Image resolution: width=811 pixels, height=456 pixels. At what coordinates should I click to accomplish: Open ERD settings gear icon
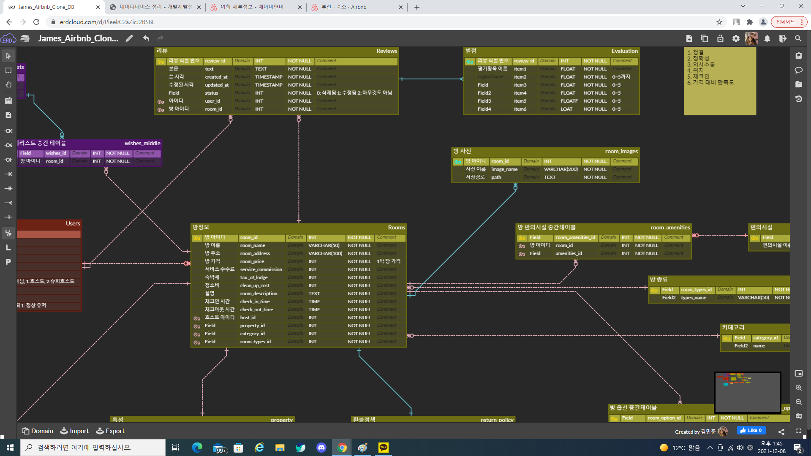[736, 38]
